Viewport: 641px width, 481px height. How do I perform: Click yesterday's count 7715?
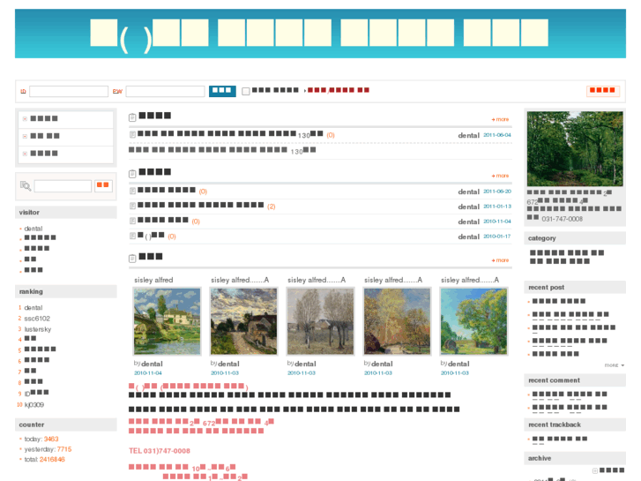click(x=64, y=449)
